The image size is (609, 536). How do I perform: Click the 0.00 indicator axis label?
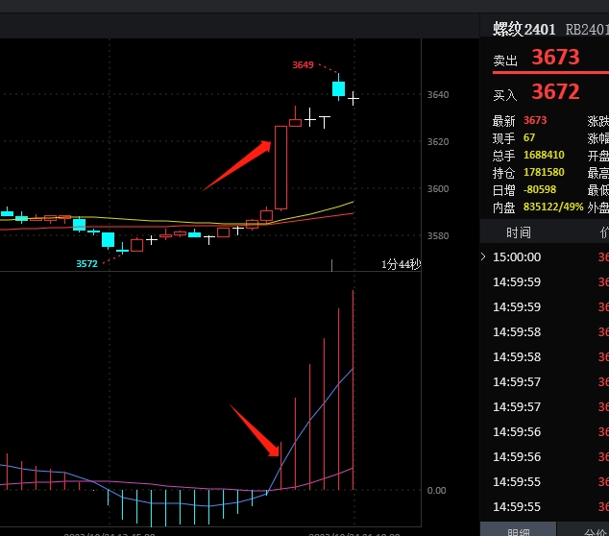436,491
